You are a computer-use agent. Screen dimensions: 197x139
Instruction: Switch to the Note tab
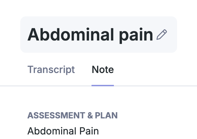pos(103,69)
